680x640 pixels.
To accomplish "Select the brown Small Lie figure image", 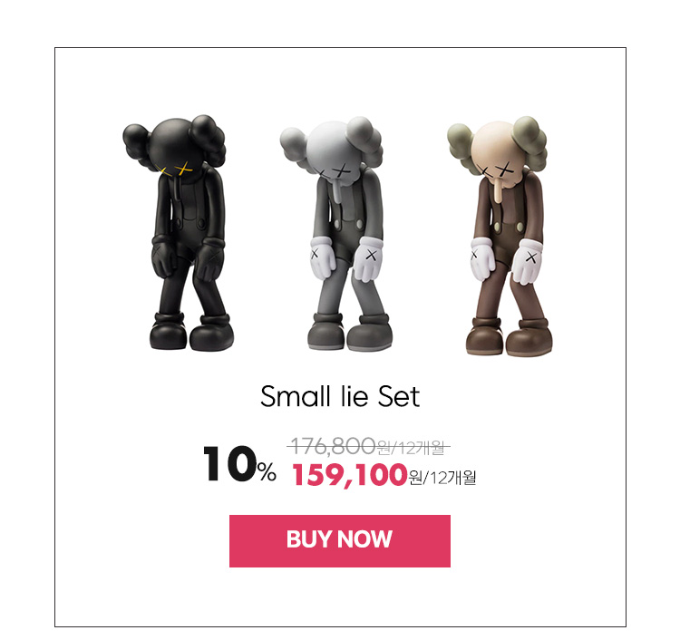I will pyautogui.click(x=500, y=236).
